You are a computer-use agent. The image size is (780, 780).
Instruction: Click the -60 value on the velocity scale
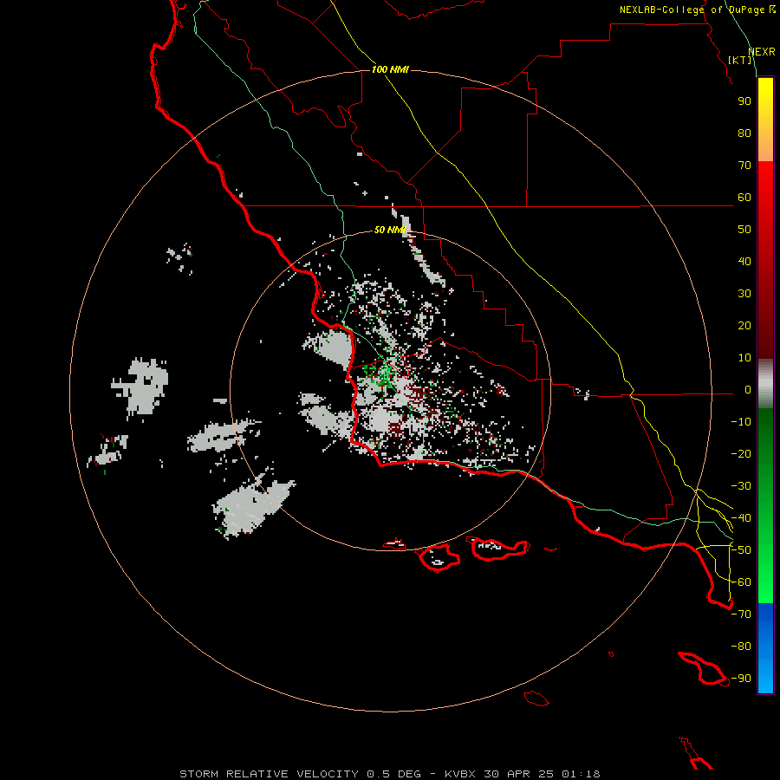(741, 582)
